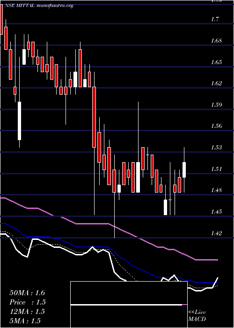This screenshot has width=234, height=328.
Task: Click the 1.7 price axis label
Action: [215, 20]
